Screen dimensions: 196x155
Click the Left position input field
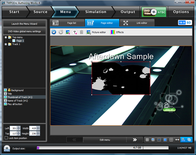coord(13,128)
